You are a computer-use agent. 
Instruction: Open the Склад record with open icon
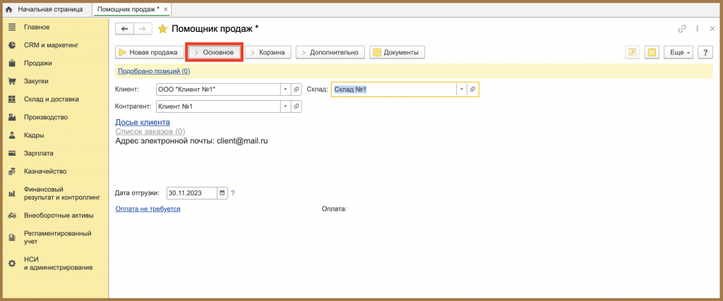click(472, 90)
